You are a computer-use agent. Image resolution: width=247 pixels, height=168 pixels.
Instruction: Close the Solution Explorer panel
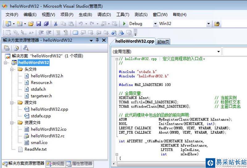[104, 40]
